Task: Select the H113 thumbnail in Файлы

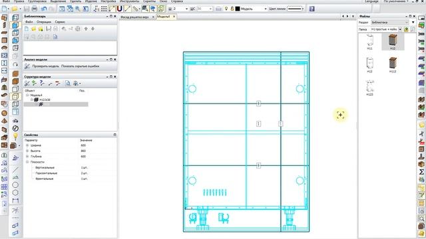Action: (x=393, y=65)
